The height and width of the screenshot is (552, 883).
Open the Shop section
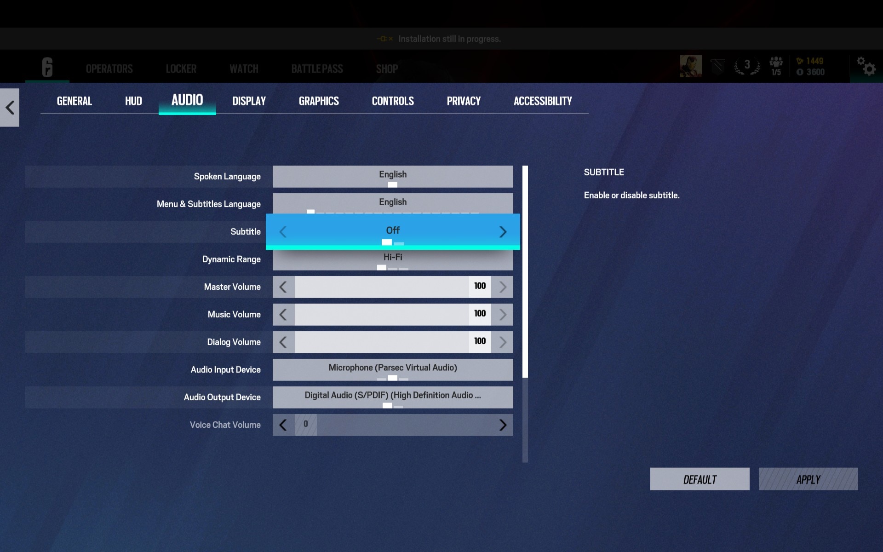(386, 69)
